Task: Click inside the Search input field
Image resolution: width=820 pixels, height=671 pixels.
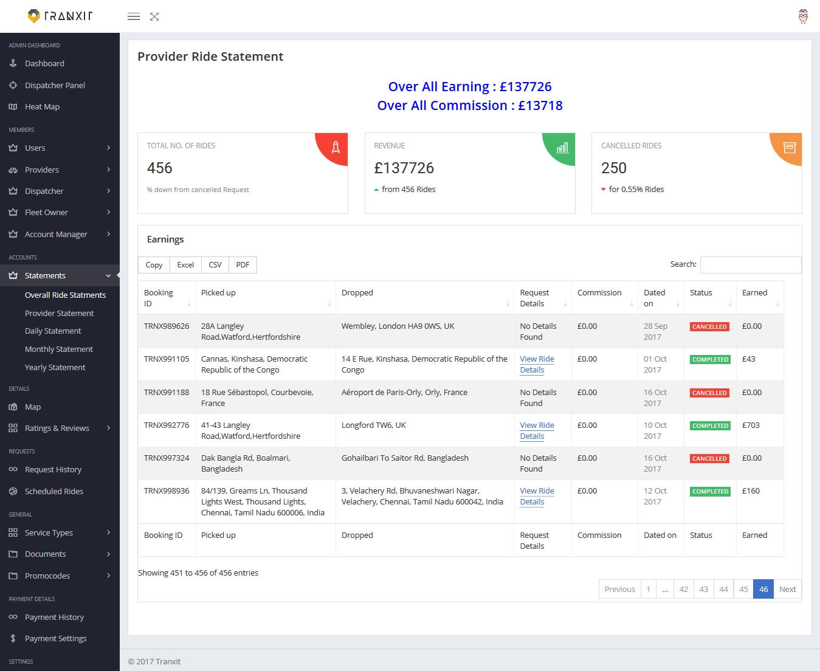Action: [750, 264]
